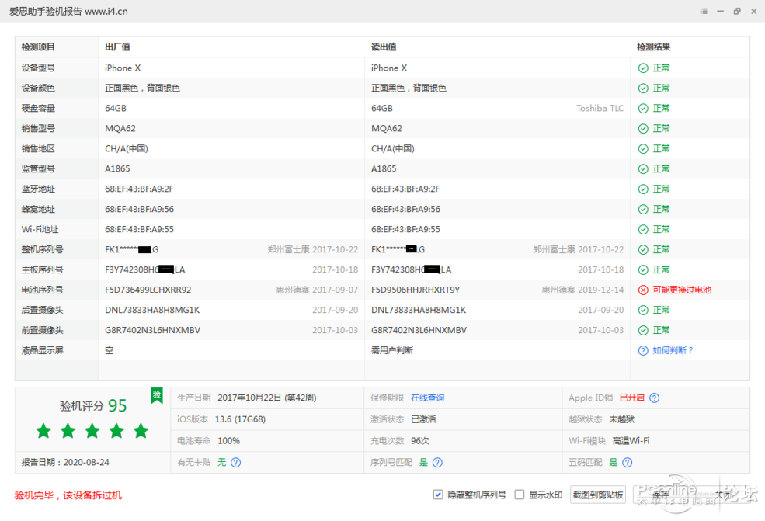Uncheck the 隐藏整机序列号 checkbox
This screenshot has width=765, height=521.
coord(438,495)
